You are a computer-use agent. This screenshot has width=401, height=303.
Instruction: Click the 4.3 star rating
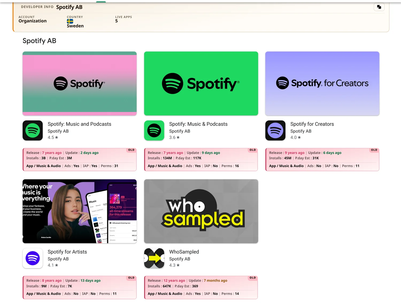point(174,265)
